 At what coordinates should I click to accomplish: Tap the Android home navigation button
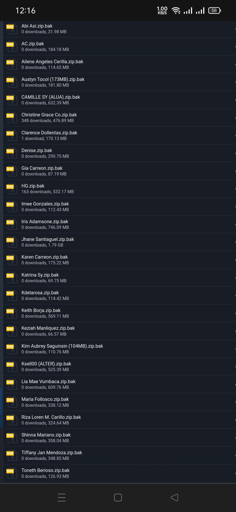click(x=118, y=497)
